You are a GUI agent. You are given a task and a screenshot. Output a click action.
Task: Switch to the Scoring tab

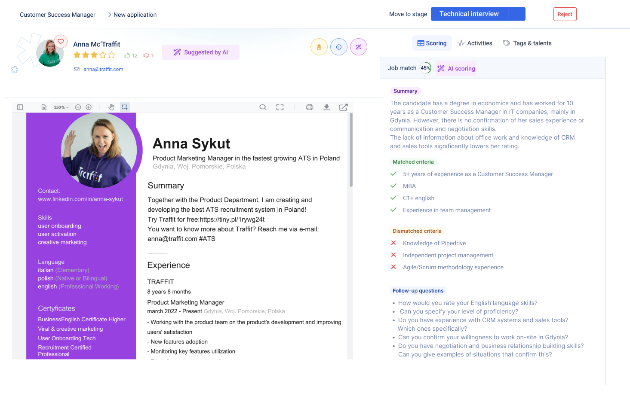432,43
